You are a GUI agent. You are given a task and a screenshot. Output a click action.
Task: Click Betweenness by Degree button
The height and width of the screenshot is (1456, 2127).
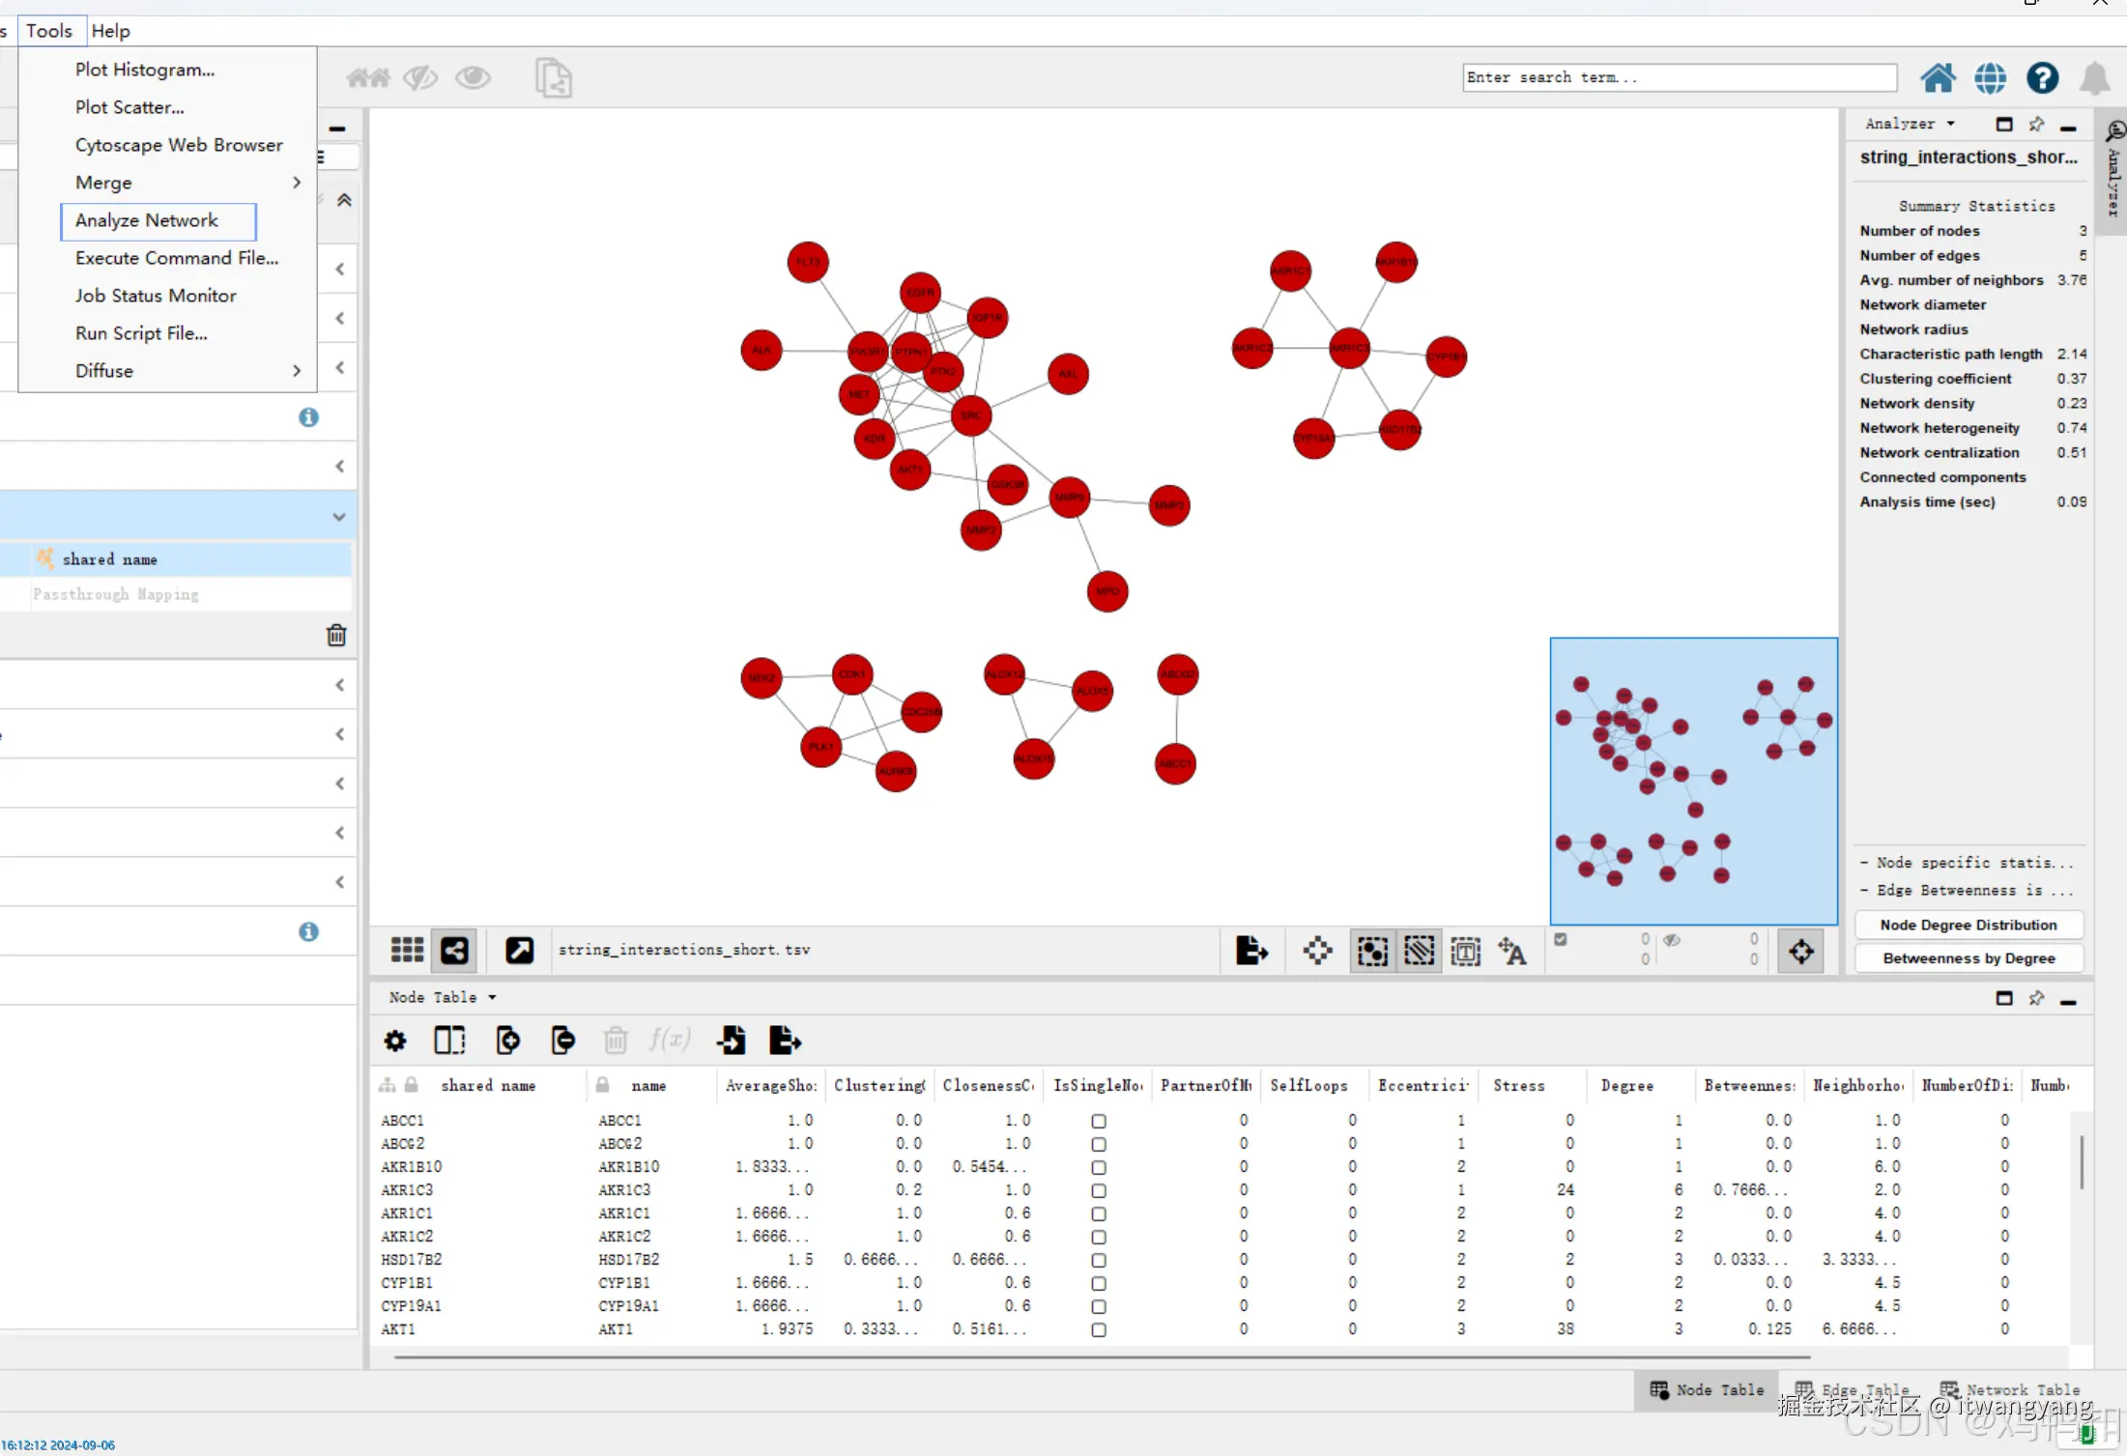[1968, 958]
